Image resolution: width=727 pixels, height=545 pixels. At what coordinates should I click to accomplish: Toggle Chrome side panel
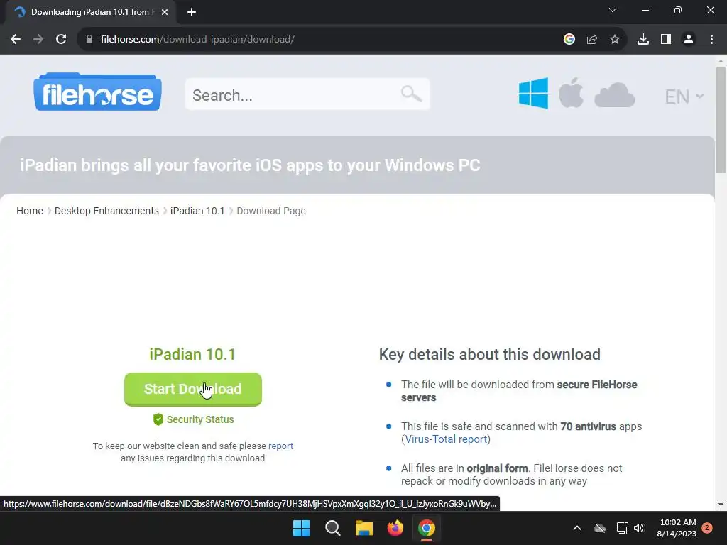665,40
